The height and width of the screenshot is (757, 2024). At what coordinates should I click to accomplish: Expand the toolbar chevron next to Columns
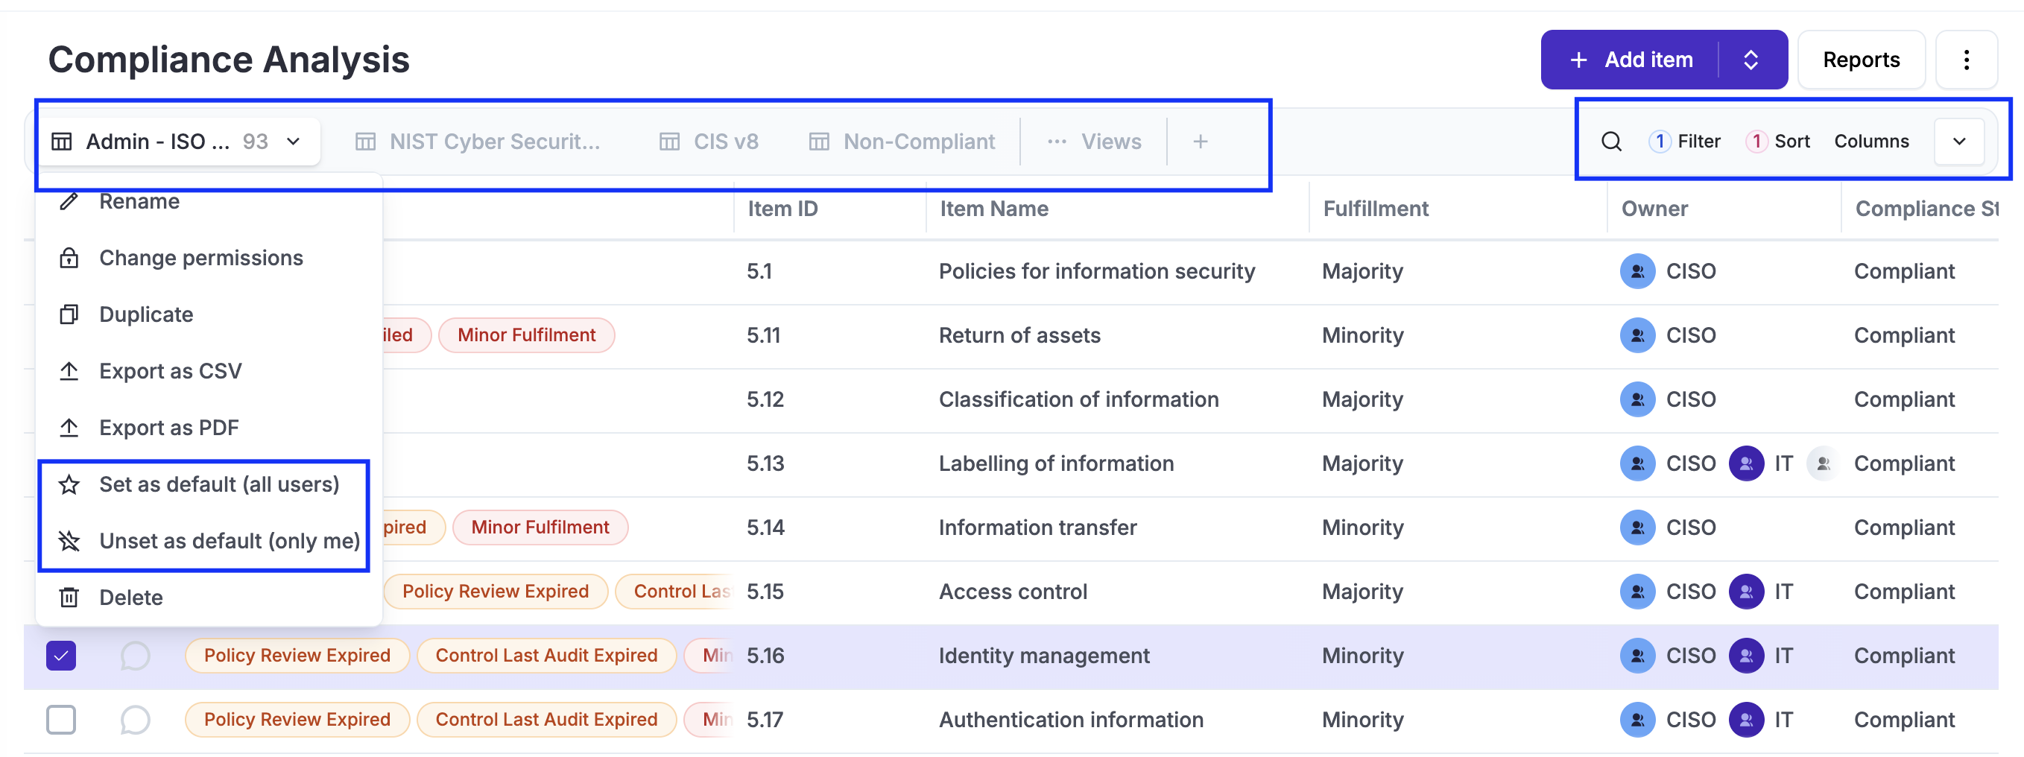click(x=1958, y=142)
